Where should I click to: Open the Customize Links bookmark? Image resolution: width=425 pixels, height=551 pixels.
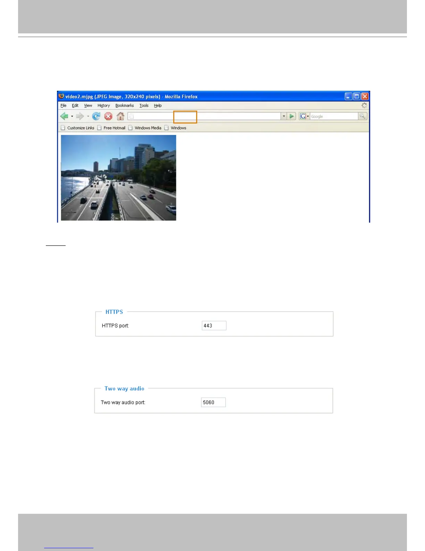pos(77,128)
